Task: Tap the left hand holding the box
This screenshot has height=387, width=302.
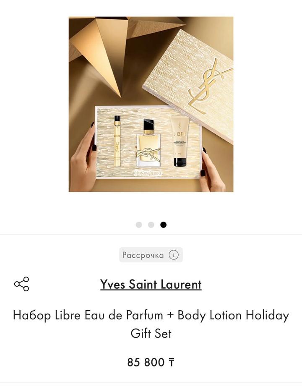Action: click(83, 158)
